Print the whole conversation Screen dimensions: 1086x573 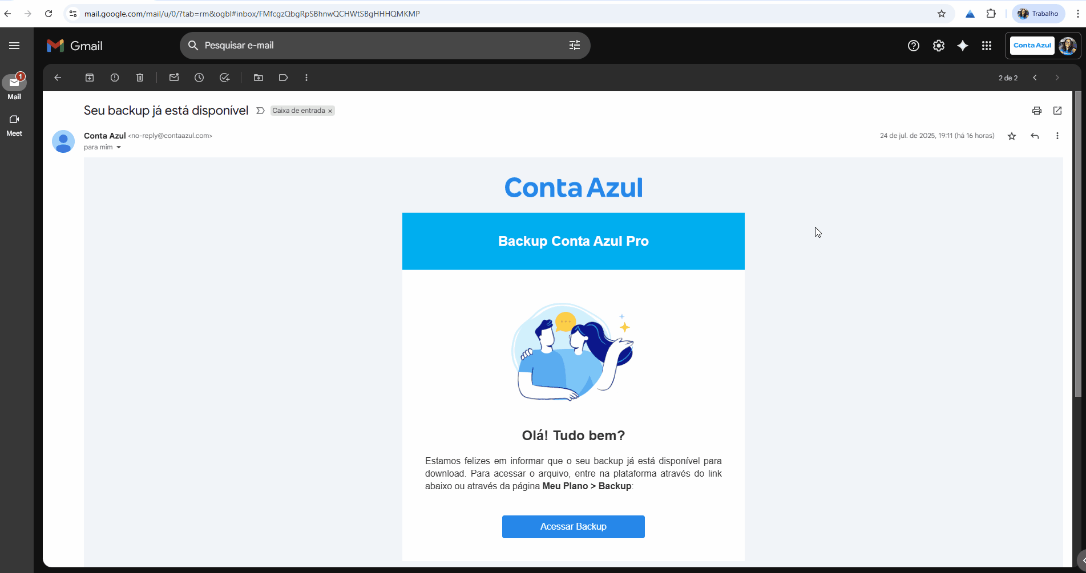click(x=1037, y=111)
